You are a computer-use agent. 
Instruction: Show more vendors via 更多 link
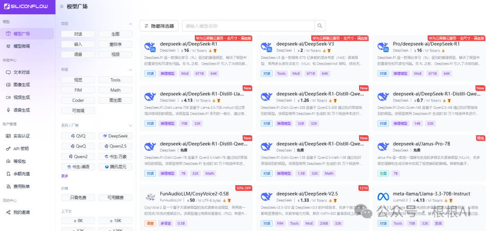point(64,176)
